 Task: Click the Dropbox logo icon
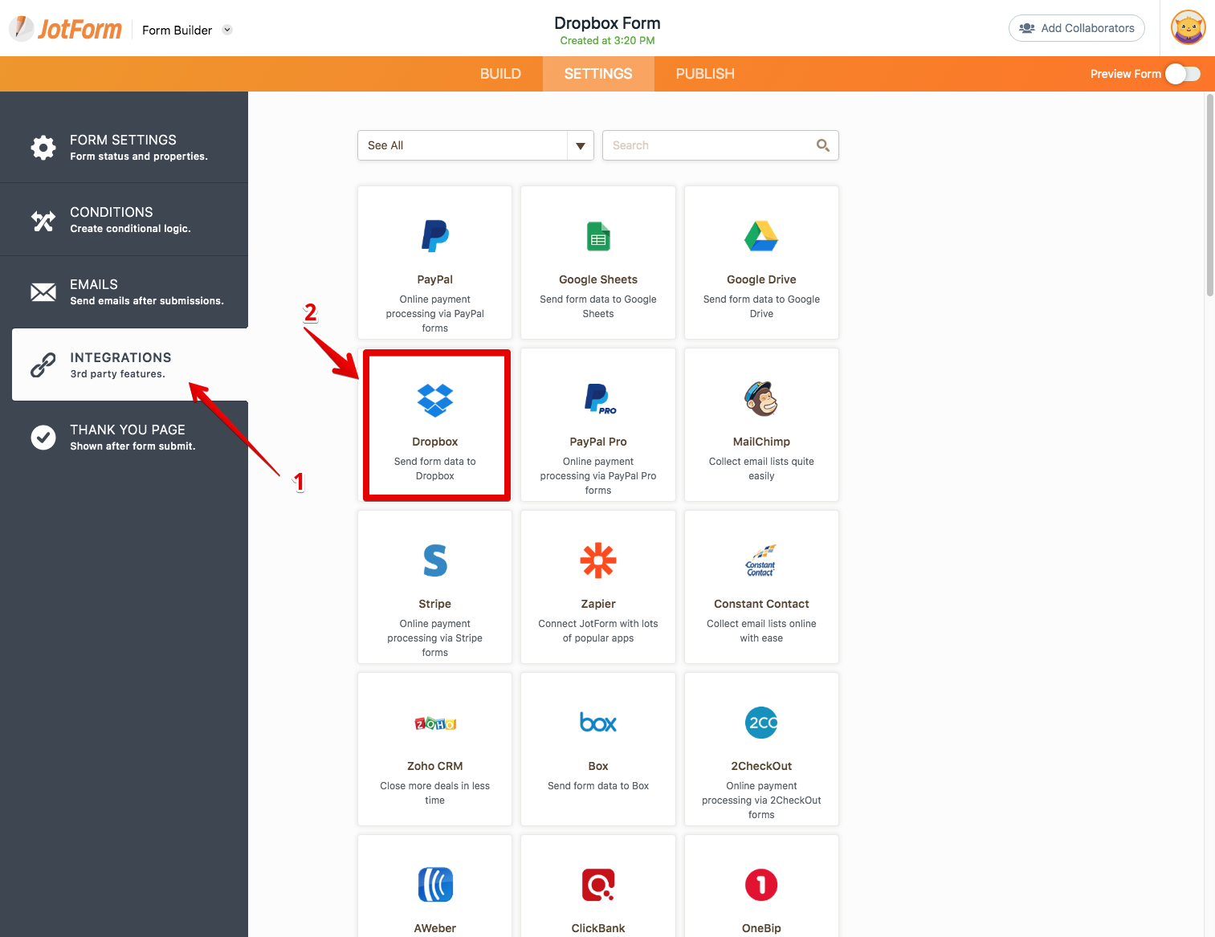pyautogui.click(x=435, y=400)
